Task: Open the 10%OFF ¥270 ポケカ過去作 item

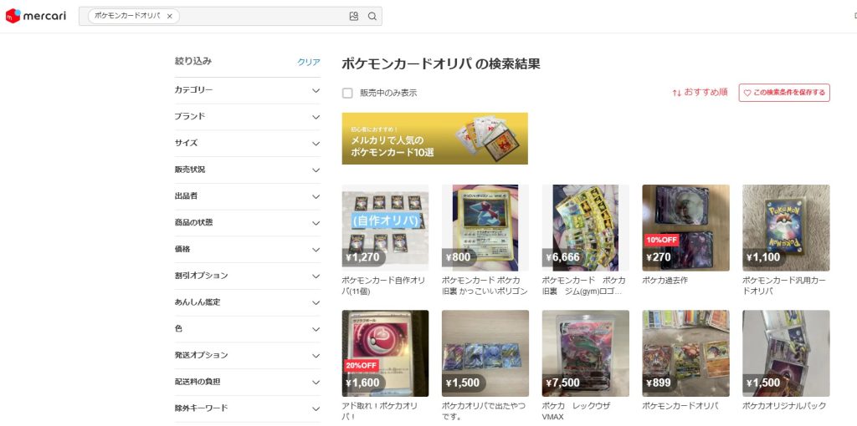Action: pyautogui.click(x=685, y=226)
